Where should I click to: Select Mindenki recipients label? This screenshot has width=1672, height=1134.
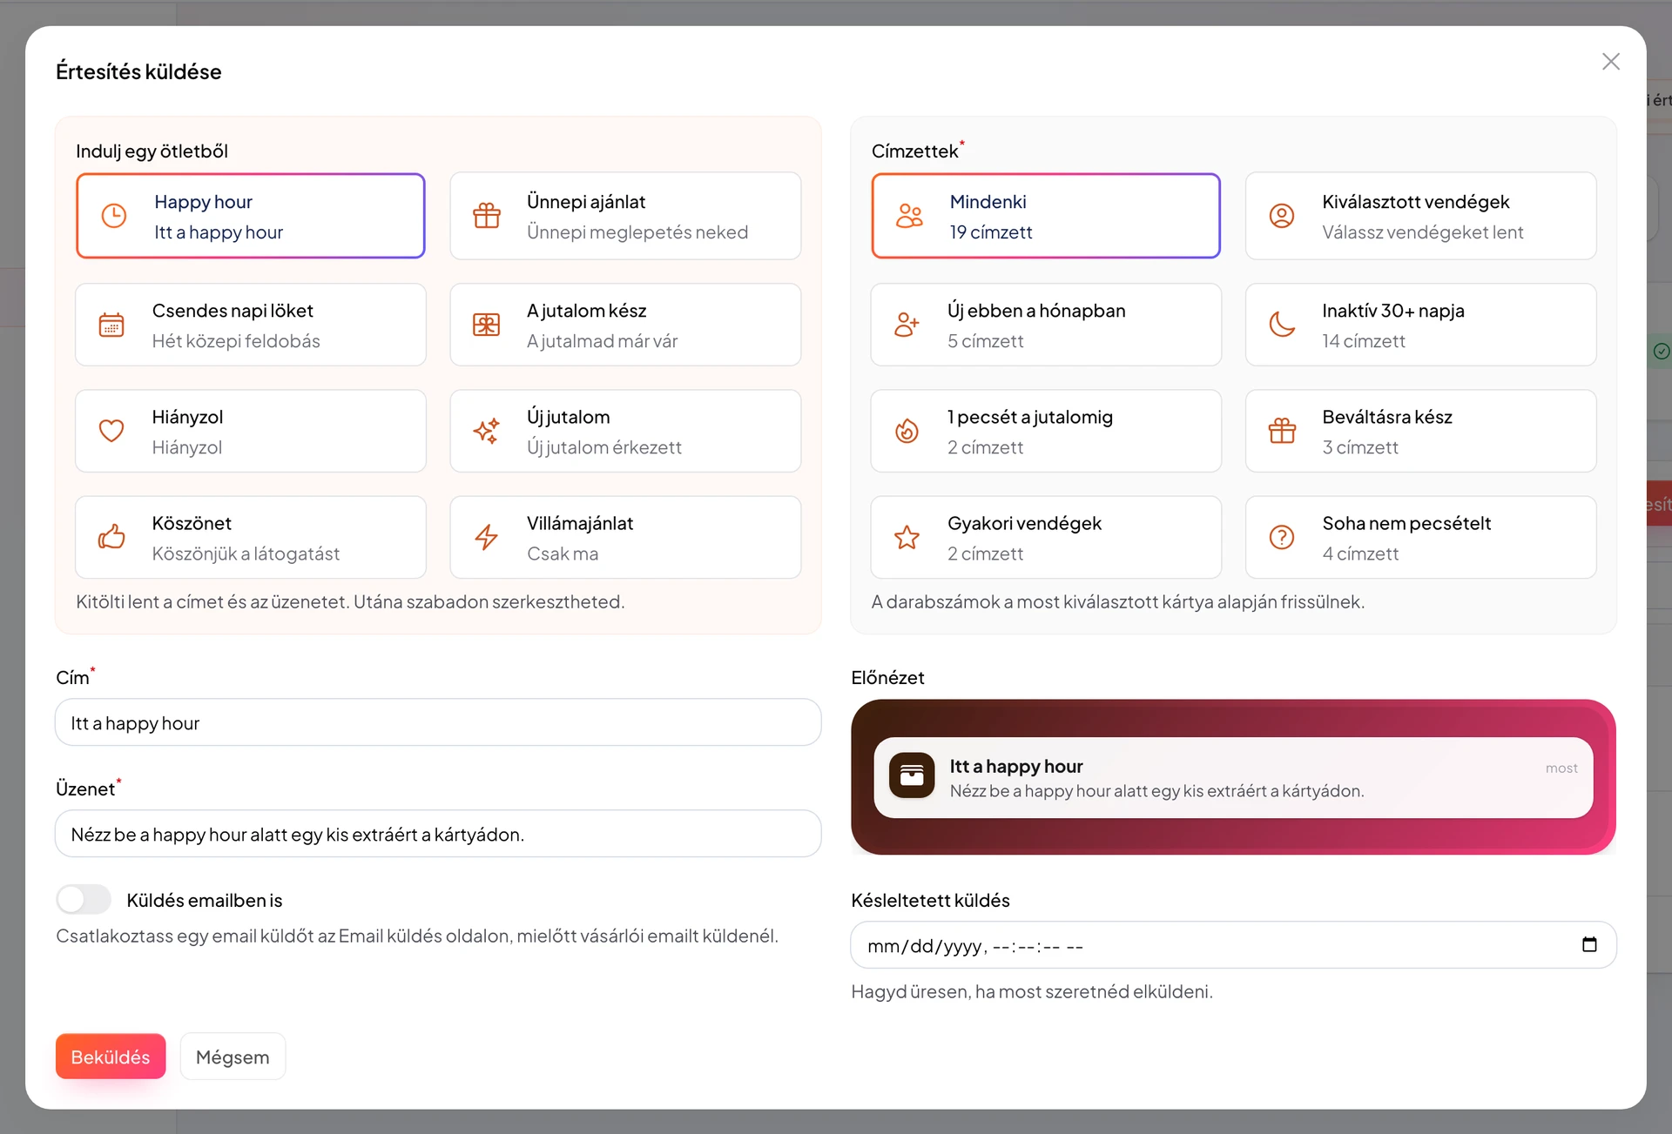click(x=988, y=202)
